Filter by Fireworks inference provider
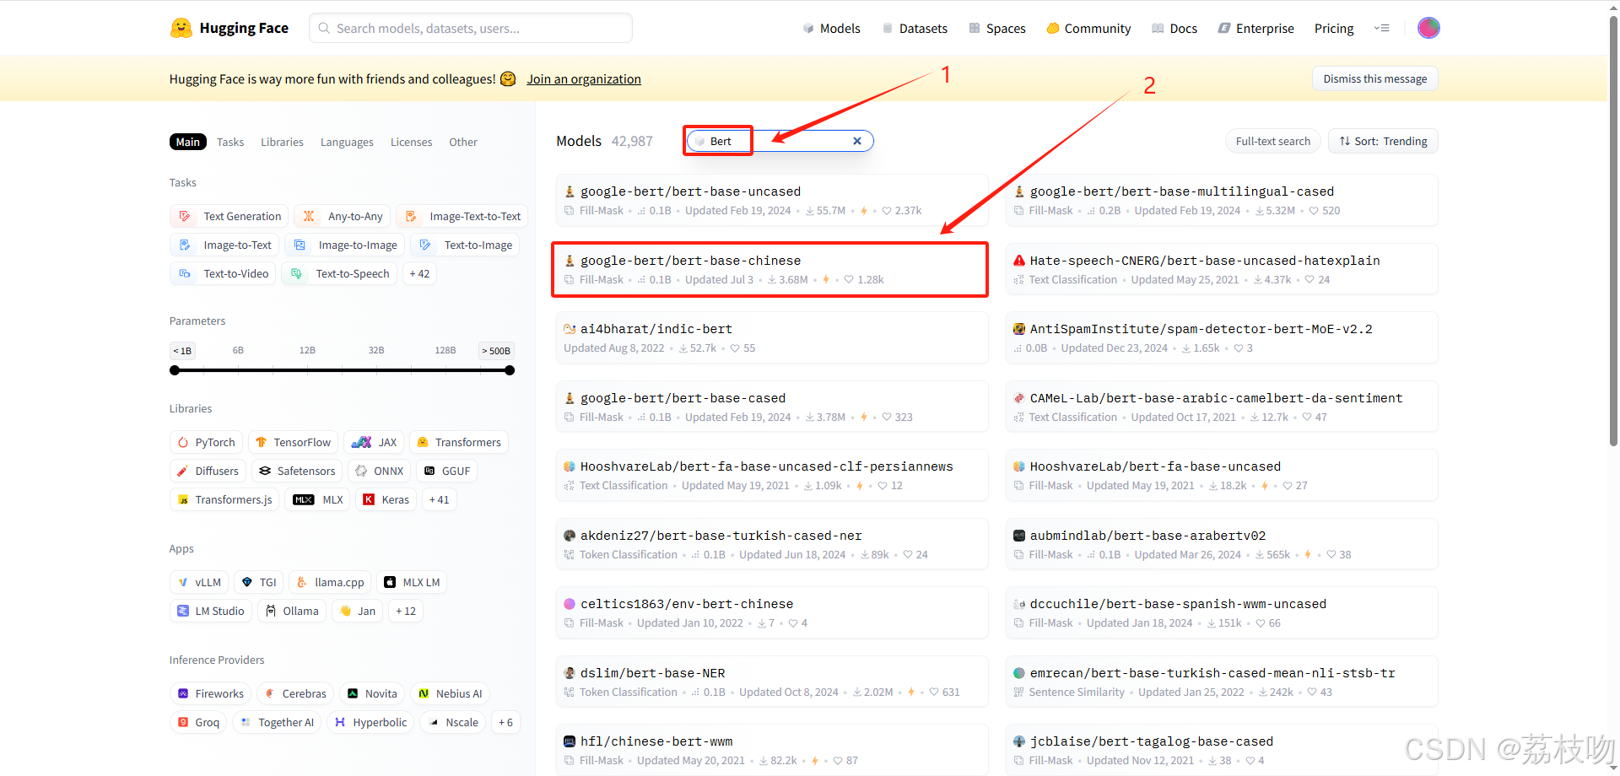The width and height of the screenshot is (1620, 776). click(211, 693)
